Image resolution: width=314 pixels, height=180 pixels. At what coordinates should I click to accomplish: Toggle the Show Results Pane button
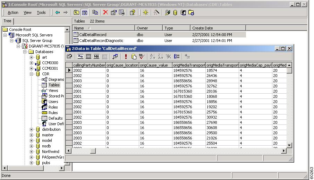(104, 57)
